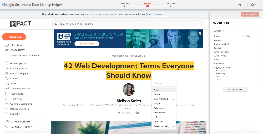Click the highlighted article headline
This screenshot has height=134, width=263.
pos(129,71)
